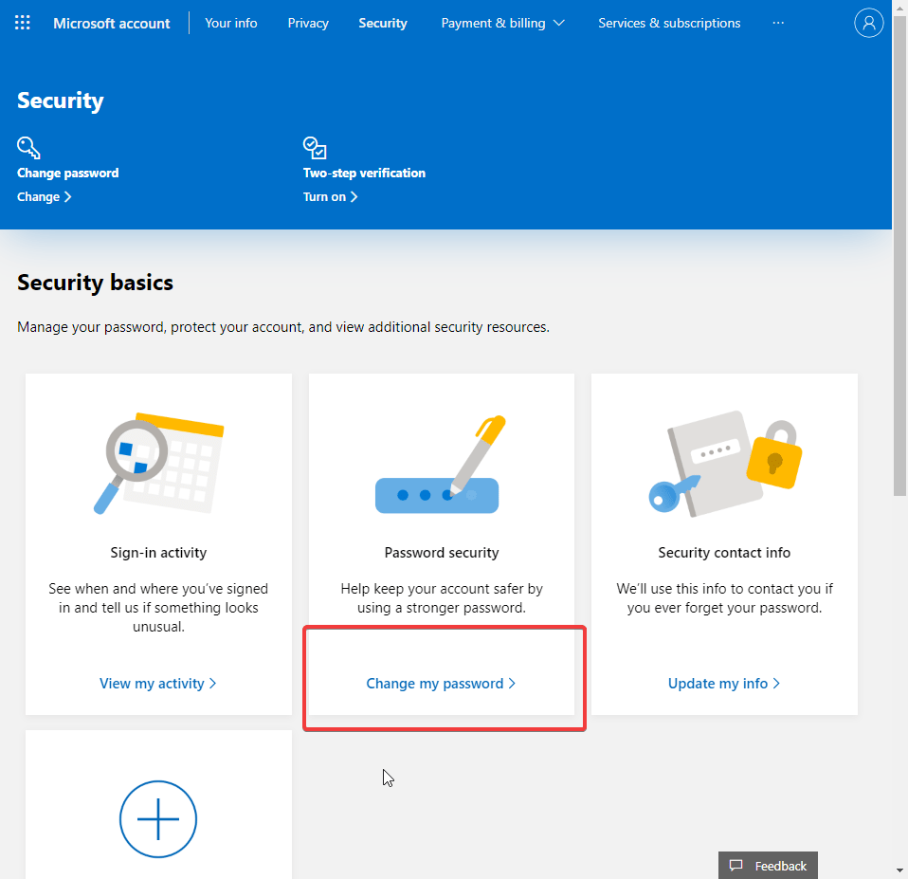Expand the Payment & billing dropdown
The width and height of the screenshot is (908, 879).
503,23
